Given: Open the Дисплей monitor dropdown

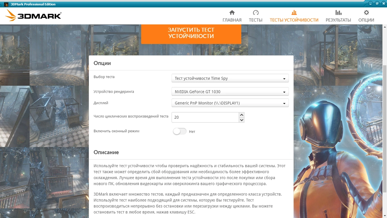Looking at the screenshot, I should (x=230, y=103).
